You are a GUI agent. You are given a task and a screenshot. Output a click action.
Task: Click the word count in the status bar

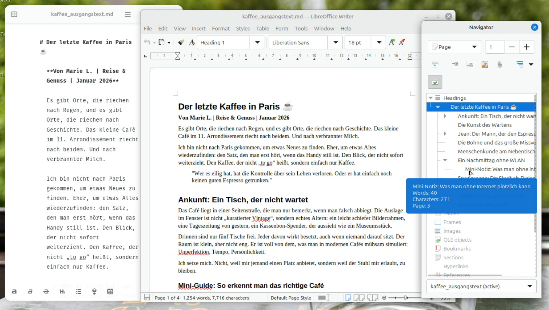[216, 298]
